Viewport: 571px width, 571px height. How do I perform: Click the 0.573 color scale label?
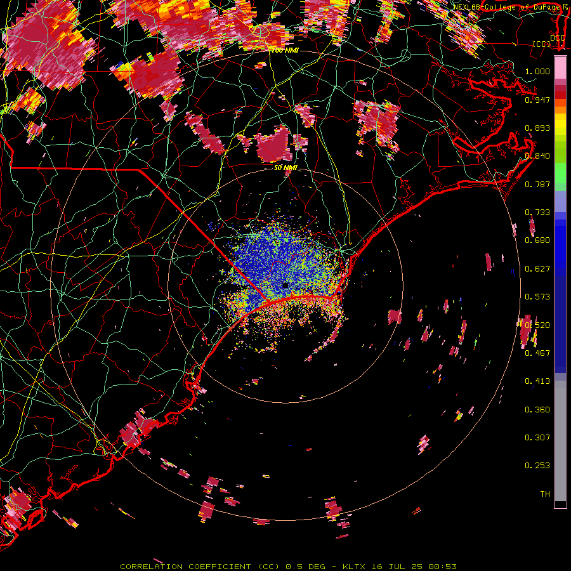tap(537, 297)
